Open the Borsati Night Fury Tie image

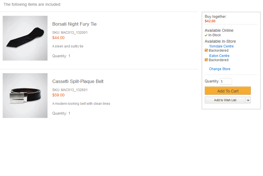coord(25,38)
